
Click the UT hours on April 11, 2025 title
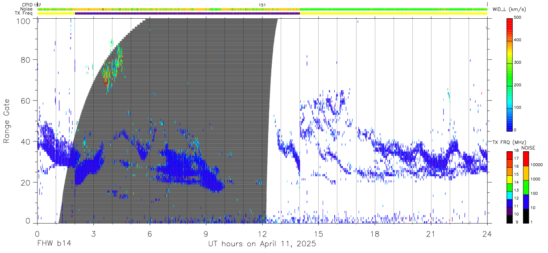point(262,244)
